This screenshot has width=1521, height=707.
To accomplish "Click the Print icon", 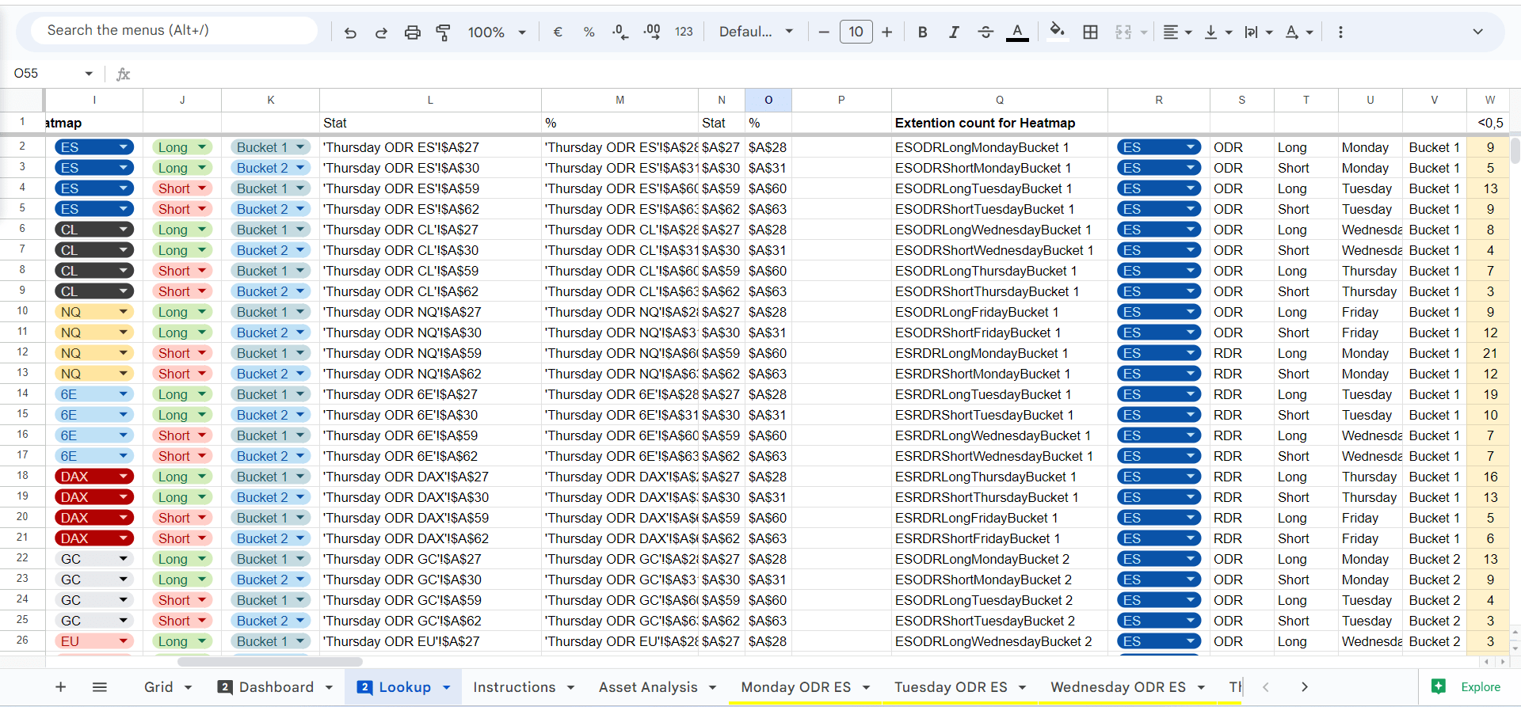I will point(412,32).
